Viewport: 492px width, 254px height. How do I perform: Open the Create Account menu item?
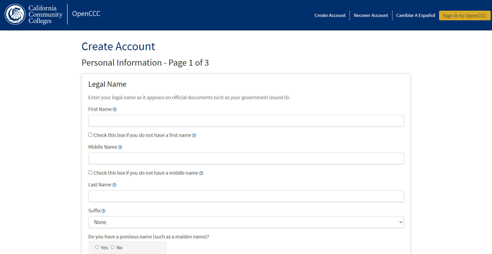[x=330, y=15]
